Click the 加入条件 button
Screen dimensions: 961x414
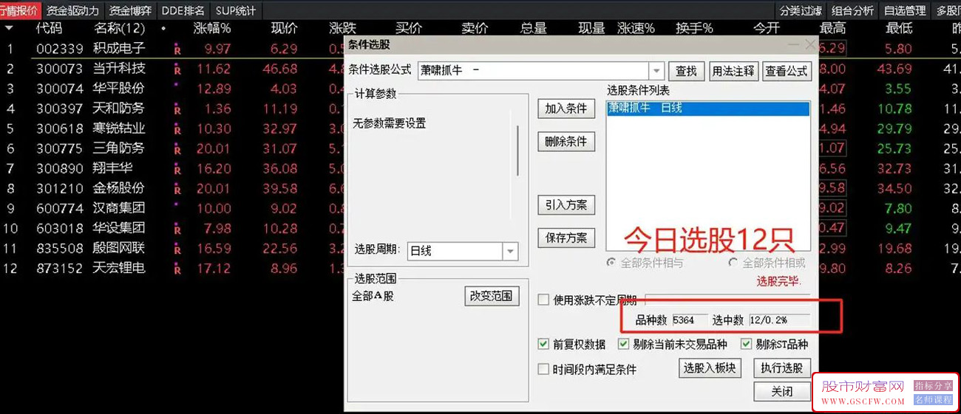[x=566, y=108]
